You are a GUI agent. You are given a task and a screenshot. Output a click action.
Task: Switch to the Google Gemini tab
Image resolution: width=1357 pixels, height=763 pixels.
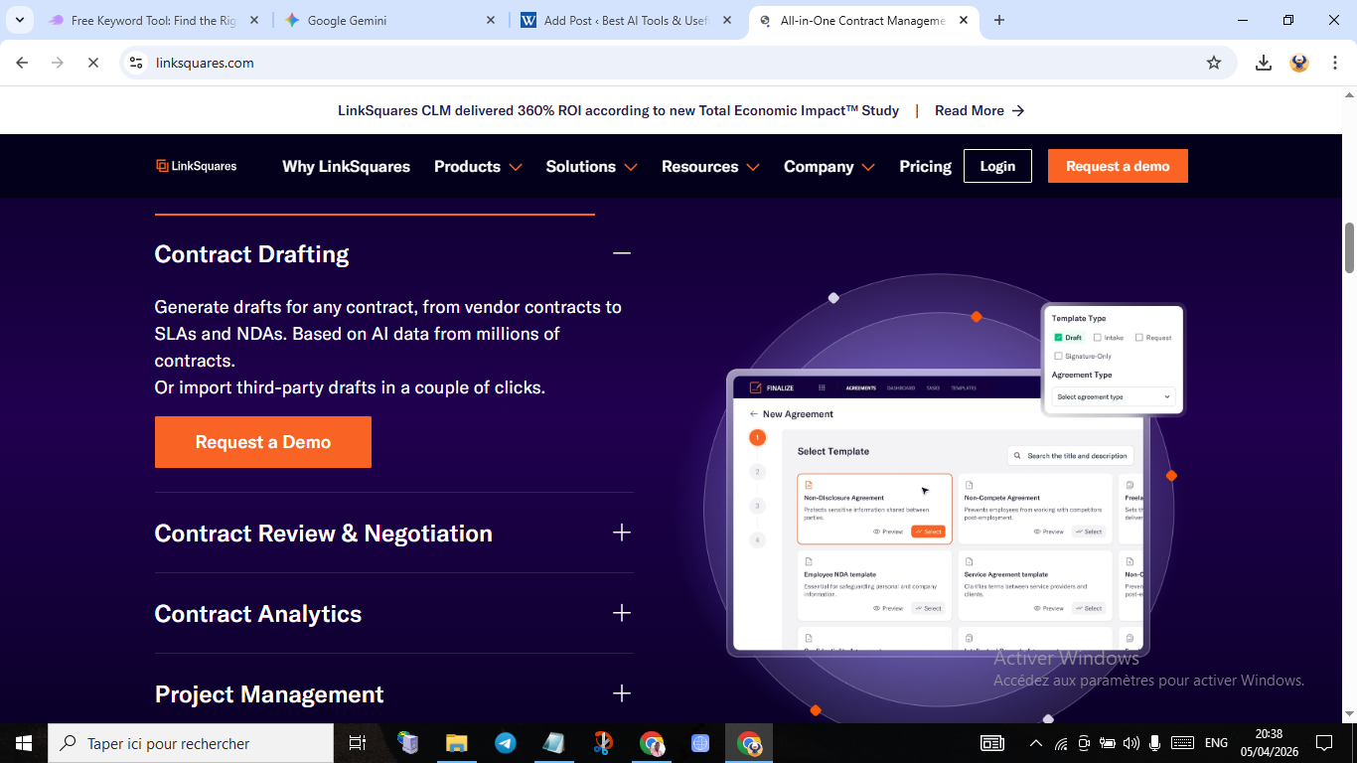[x=390, y=20]
